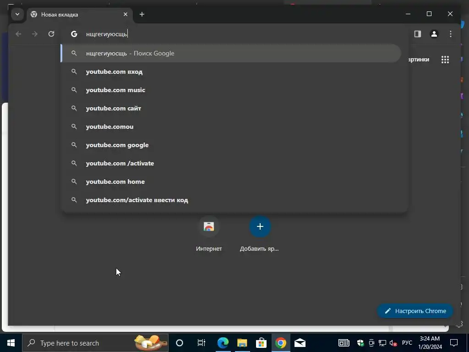469x352 pixels.
Task: Click search icon beside youtube.com music
Action: point(74,90)
